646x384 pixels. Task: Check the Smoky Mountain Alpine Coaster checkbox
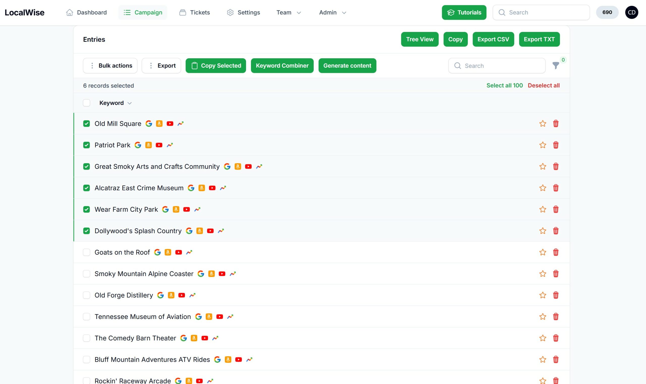pyautogui.click(x=87, y=273)
